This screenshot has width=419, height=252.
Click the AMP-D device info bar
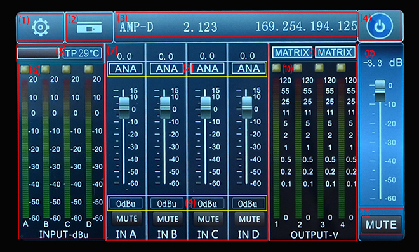pos(237,27)
